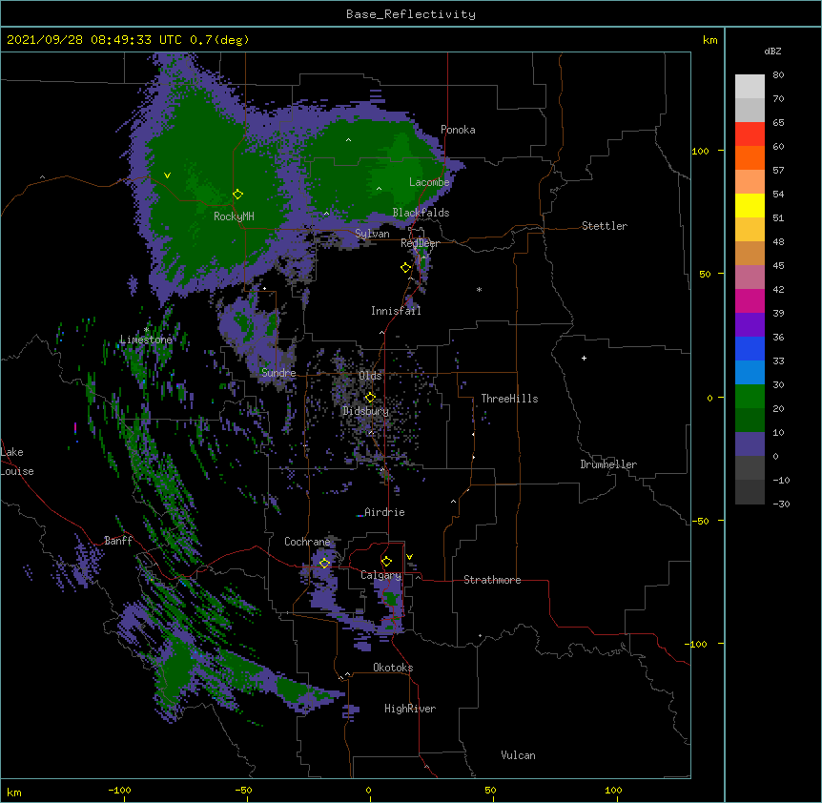Click the slate purple 10–0 dBZ swatch
822x803 pixels.
[x=750, y=444]
